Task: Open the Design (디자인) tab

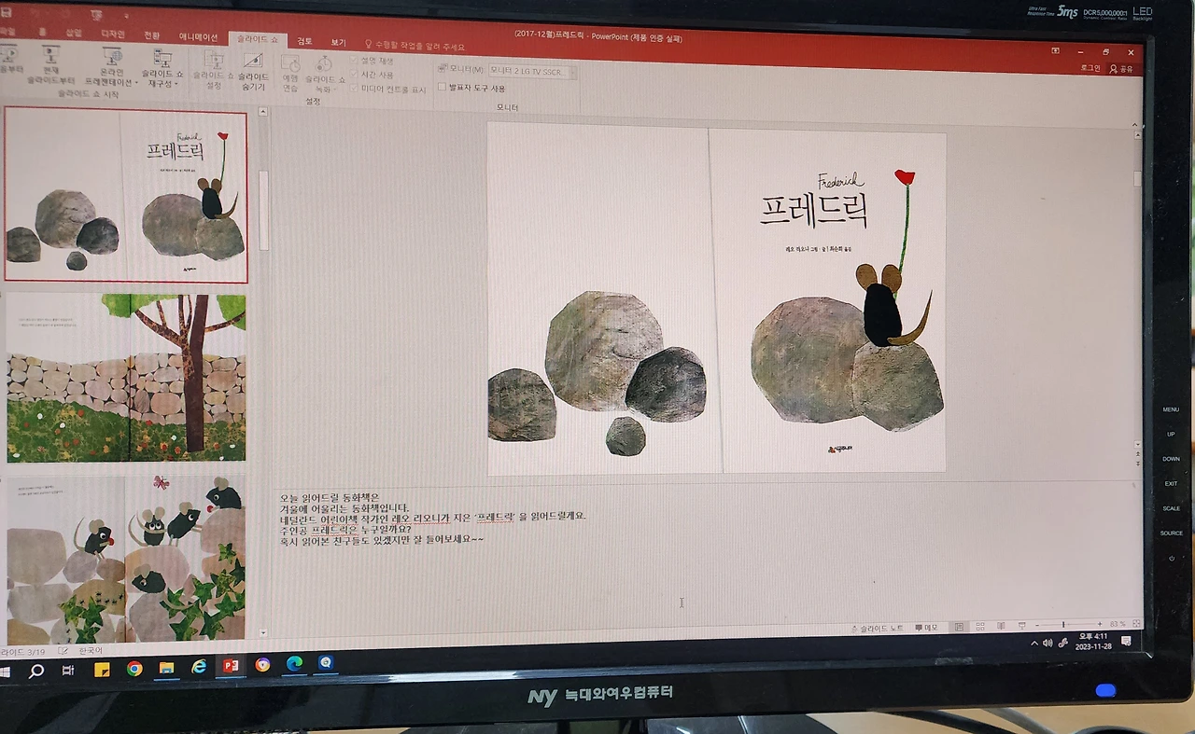Action: click(113, 35)
